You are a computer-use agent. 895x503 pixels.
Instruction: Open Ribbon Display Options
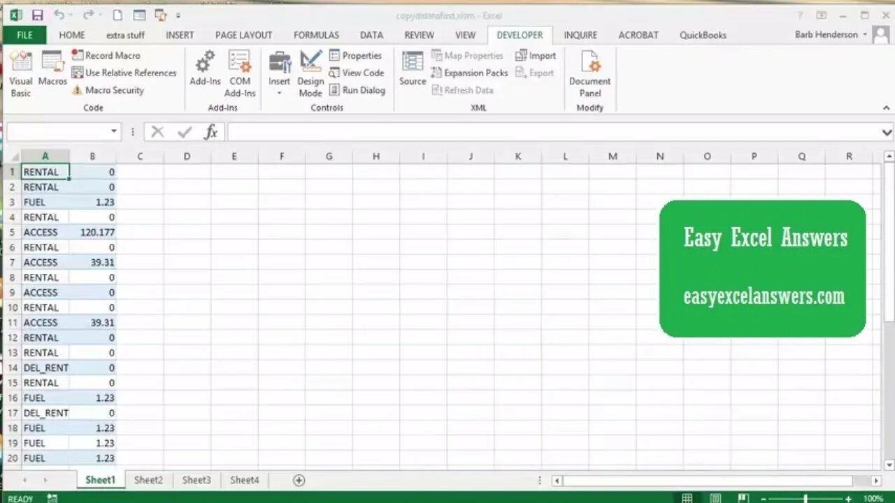point(822,15)
